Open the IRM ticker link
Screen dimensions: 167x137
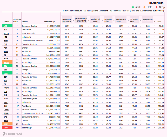pos(5,106)
